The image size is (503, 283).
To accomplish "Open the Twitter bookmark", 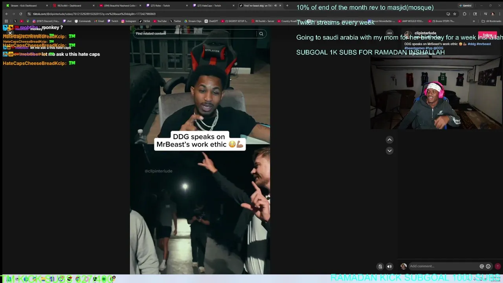I will click(176, 21).
